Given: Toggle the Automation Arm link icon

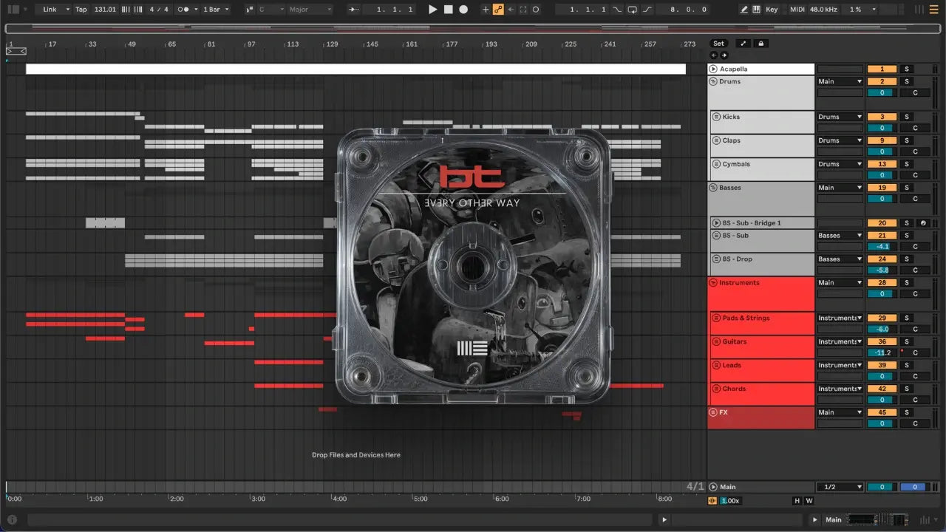Looking at the screenshot, I should [498, 10].
